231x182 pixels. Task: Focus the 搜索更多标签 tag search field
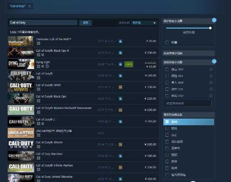(x=188, y=103)
